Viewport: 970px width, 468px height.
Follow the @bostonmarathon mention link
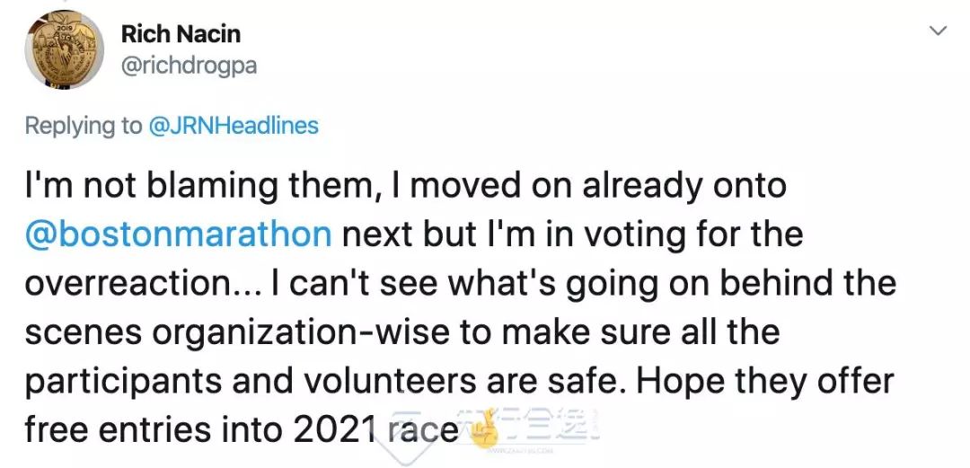pyautogui.click(x=180, y=234)
